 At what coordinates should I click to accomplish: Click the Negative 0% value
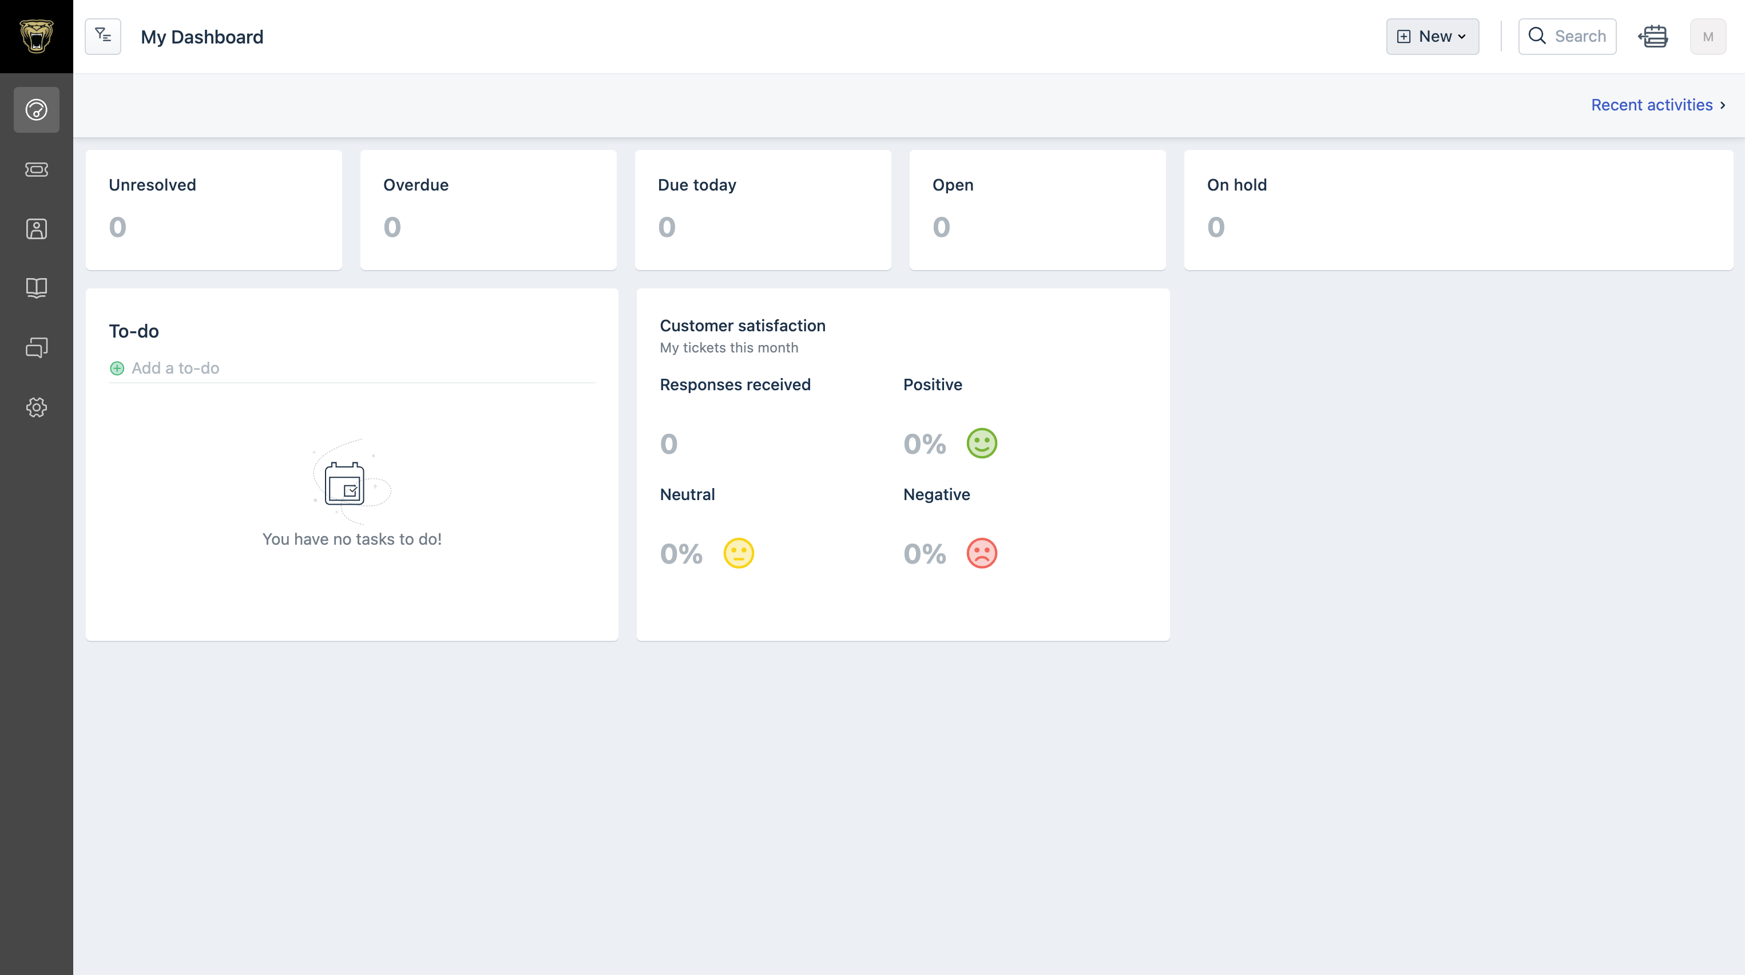click(x=925, y=553)
